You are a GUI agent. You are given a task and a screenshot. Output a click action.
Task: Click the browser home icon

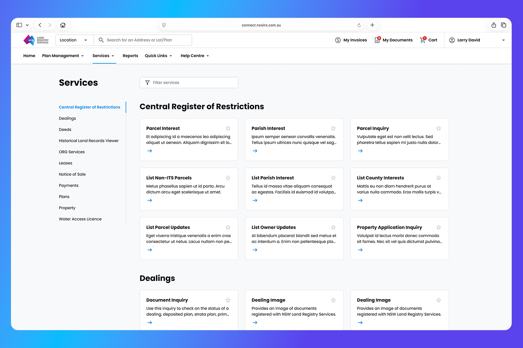coord(63,25)
